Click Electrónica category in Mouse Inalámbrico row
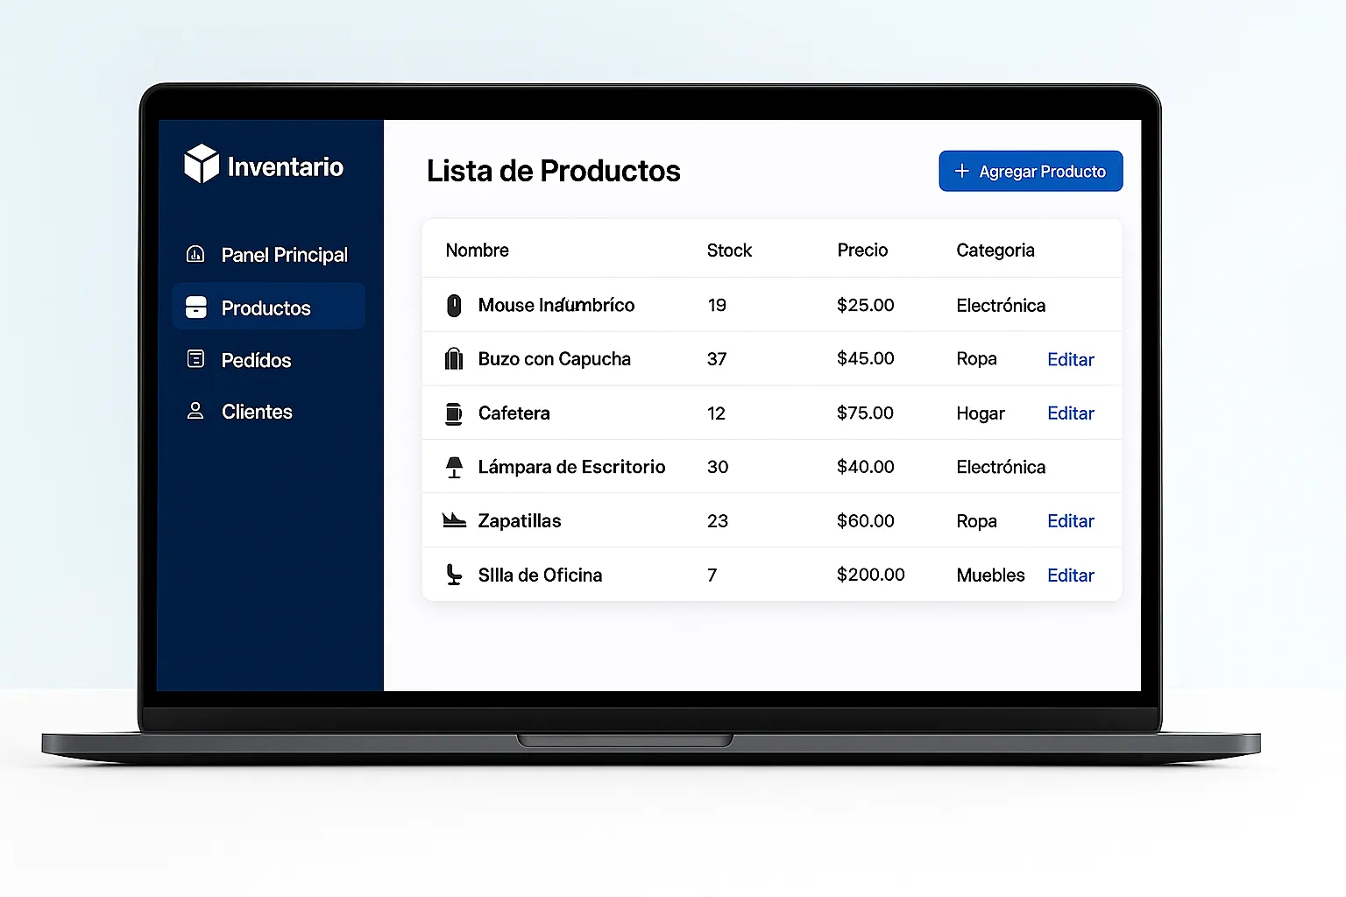 click(x=1001, y=306)
